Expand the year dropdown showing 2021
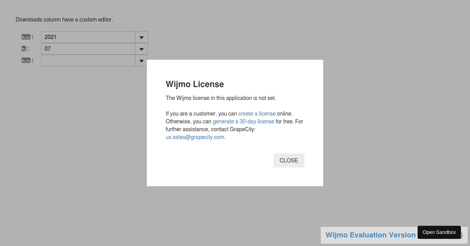The image size is (470, 246). [x=141, y=37]
